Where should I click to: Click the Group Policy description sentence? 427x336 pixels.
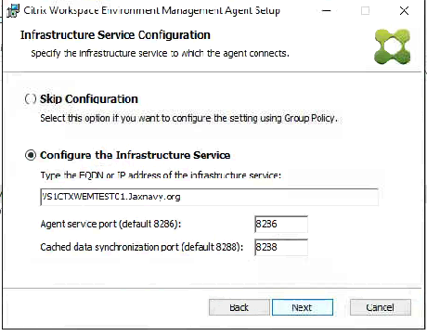point(188,118)
